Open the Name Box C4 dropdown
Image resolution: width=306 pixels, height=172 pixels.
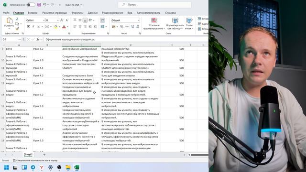[19, 39]
